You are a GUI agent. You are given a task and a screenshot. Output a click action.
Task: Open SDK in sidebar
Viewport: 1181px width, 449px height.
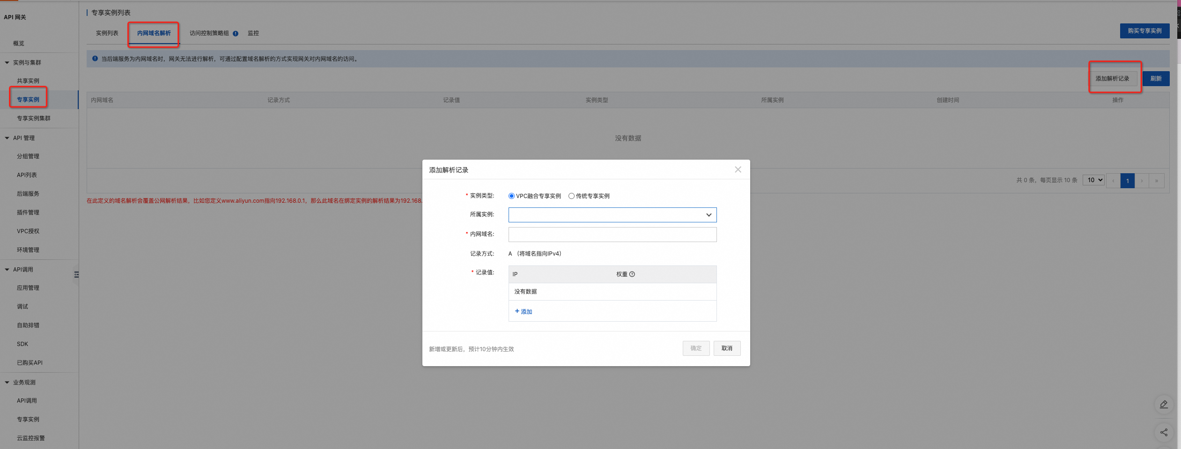pyautogui.click(x=22, y=344)
